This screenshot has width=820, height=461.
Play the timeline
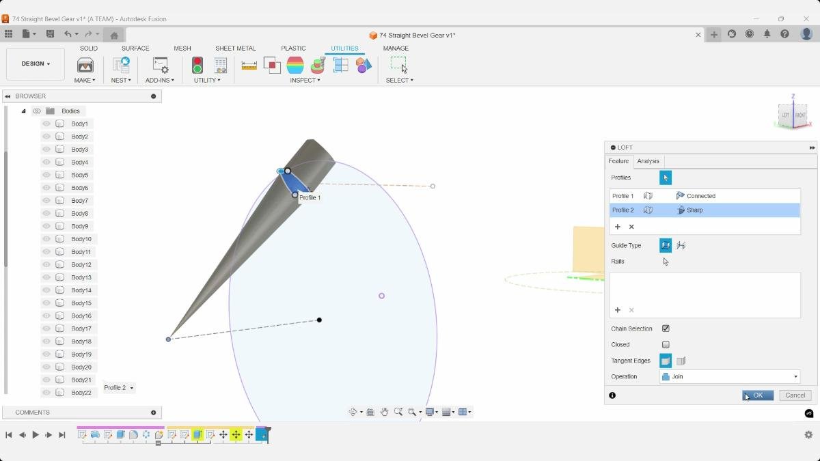[36, 435]
